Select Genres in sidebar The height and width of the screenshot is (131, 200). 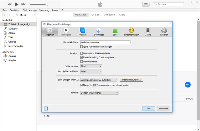(18, 42)
